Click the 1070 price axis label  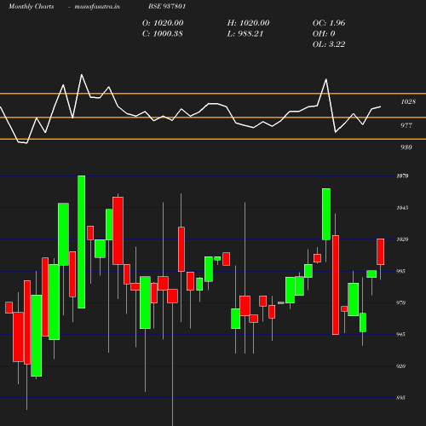pos(402,176)
